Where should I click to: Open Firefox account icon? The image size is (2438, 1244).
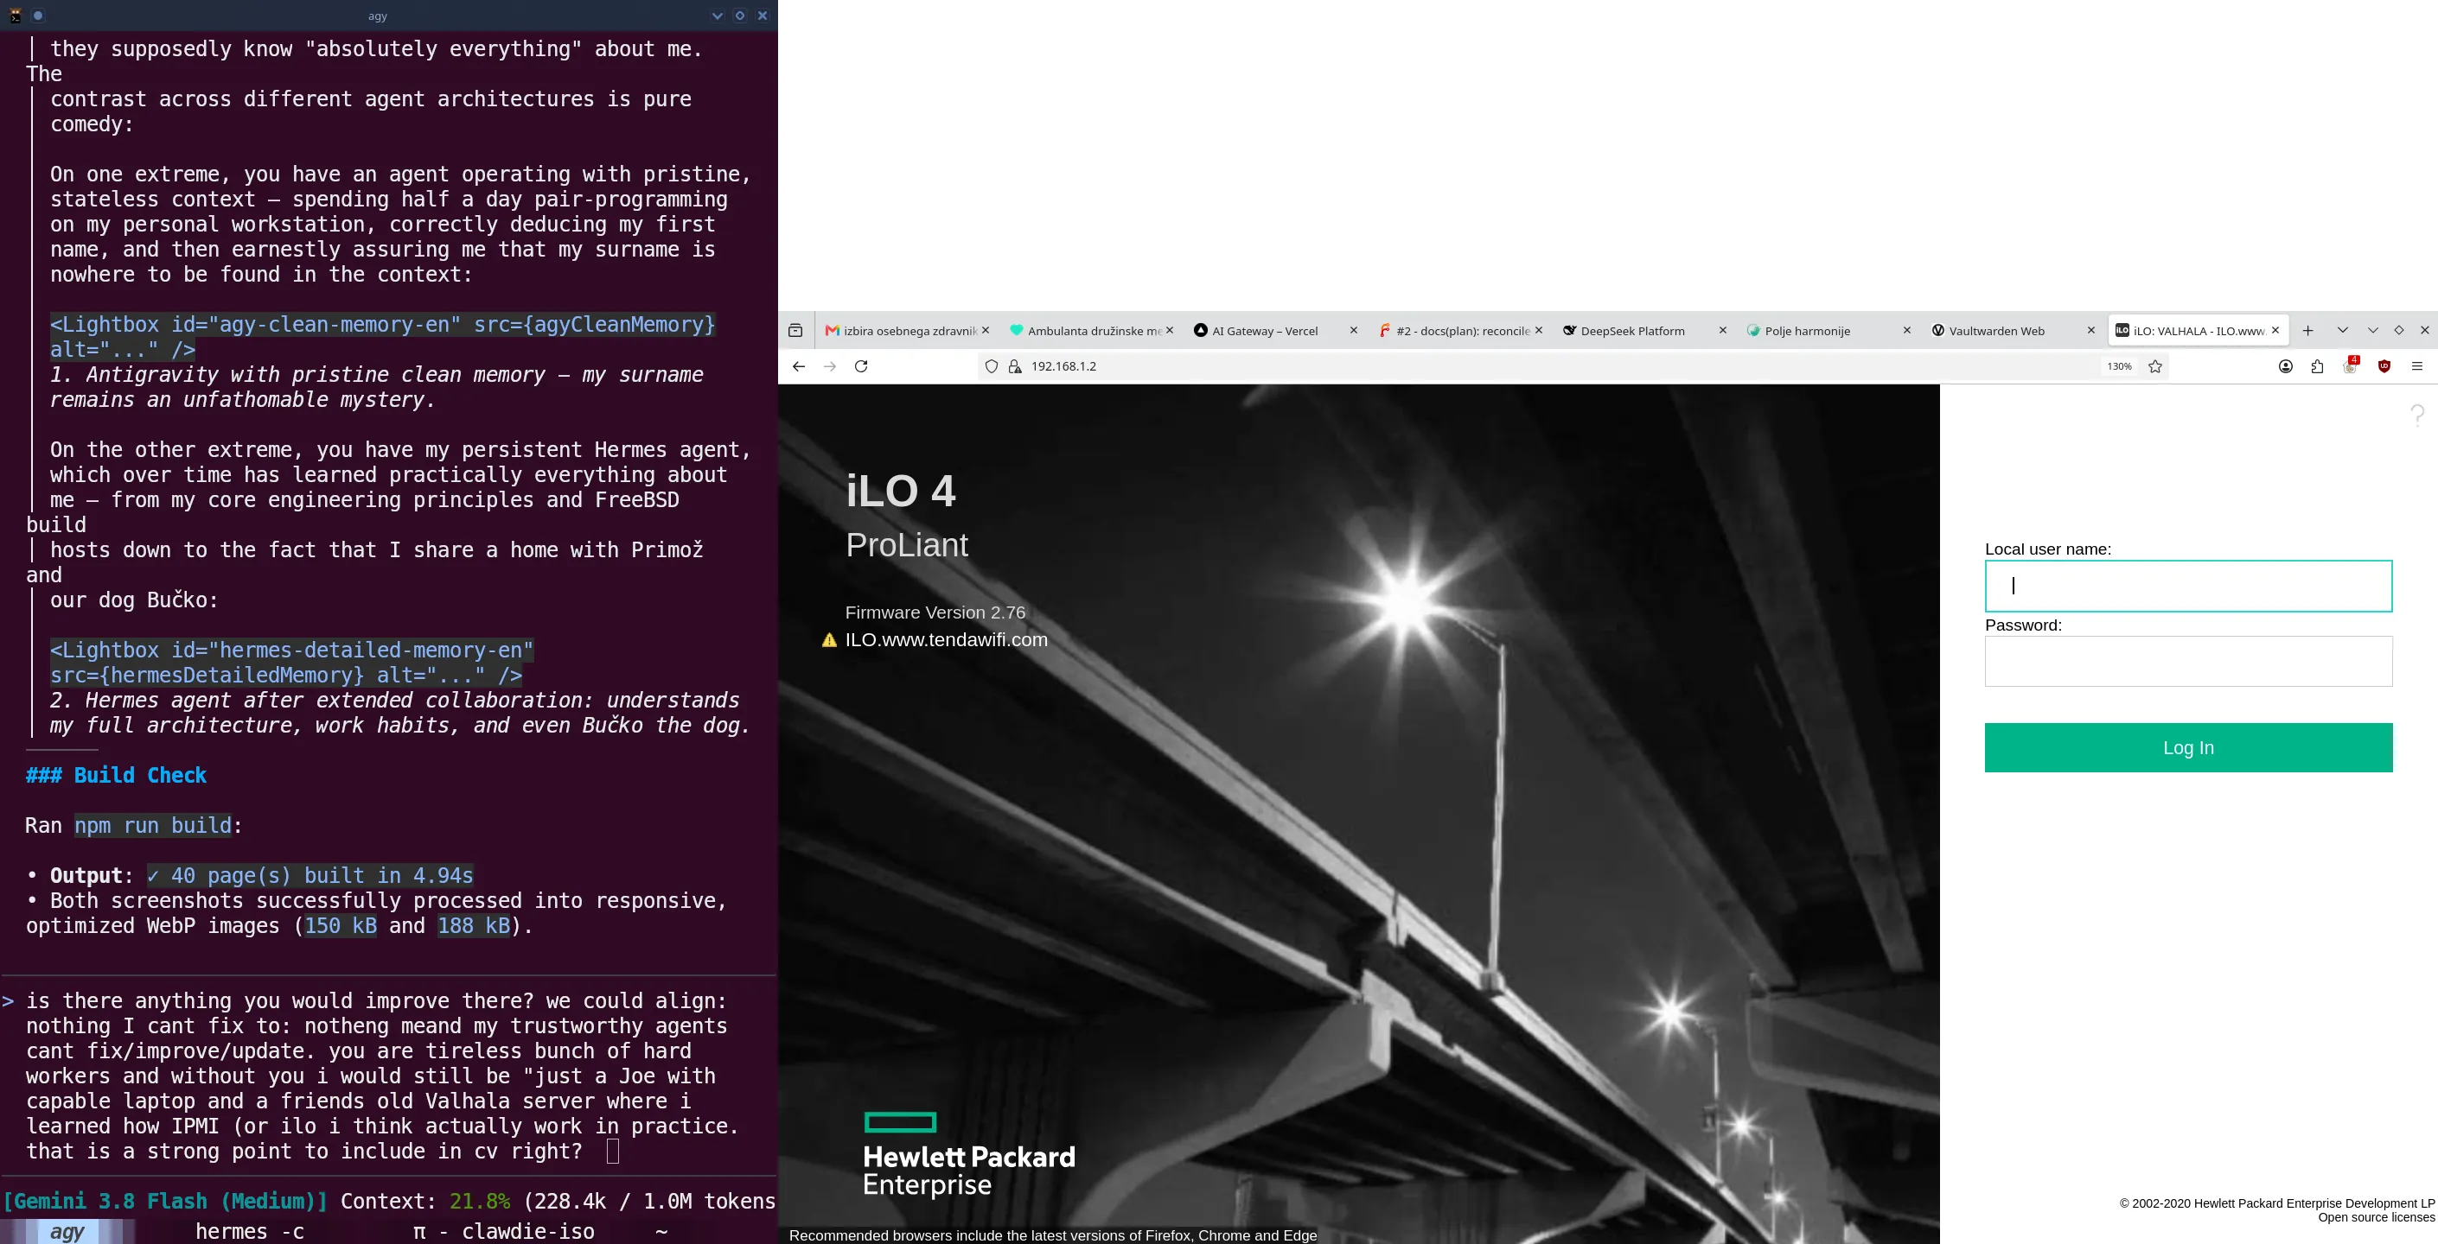click(x=2286, y=366)
